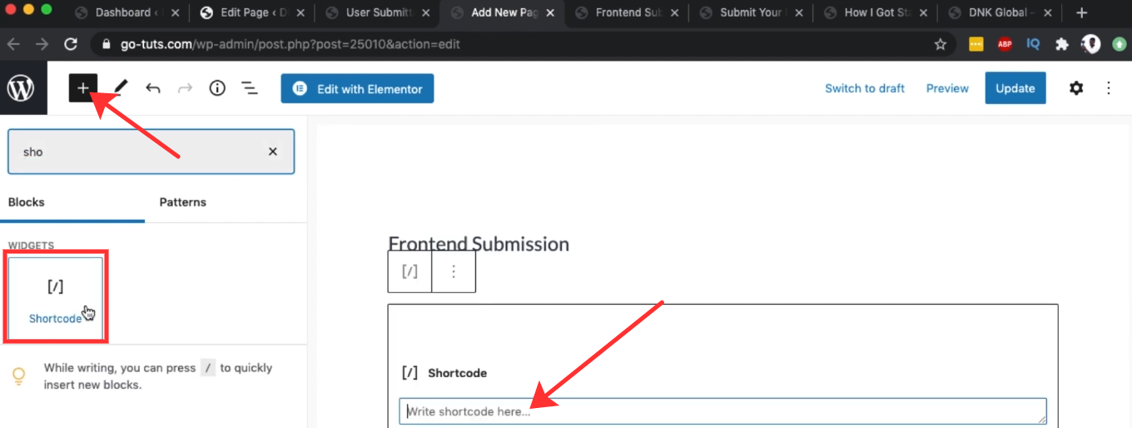Insert the Shortcode widget block

coord(56,298)
